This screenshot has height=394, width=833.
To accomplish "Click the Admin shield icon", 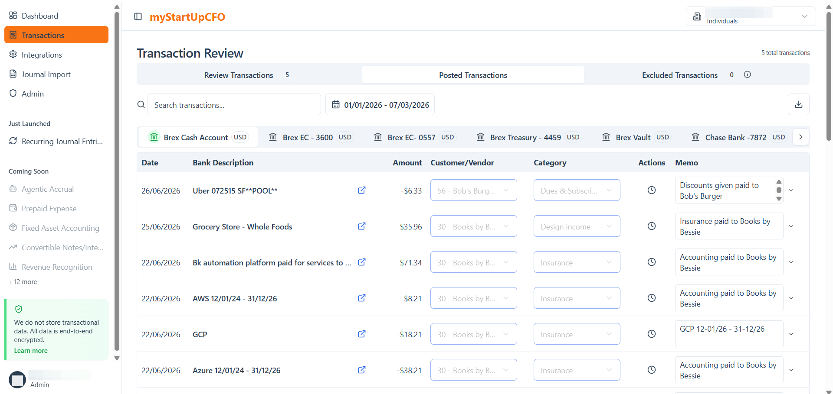I will click(x=13, y=94).
